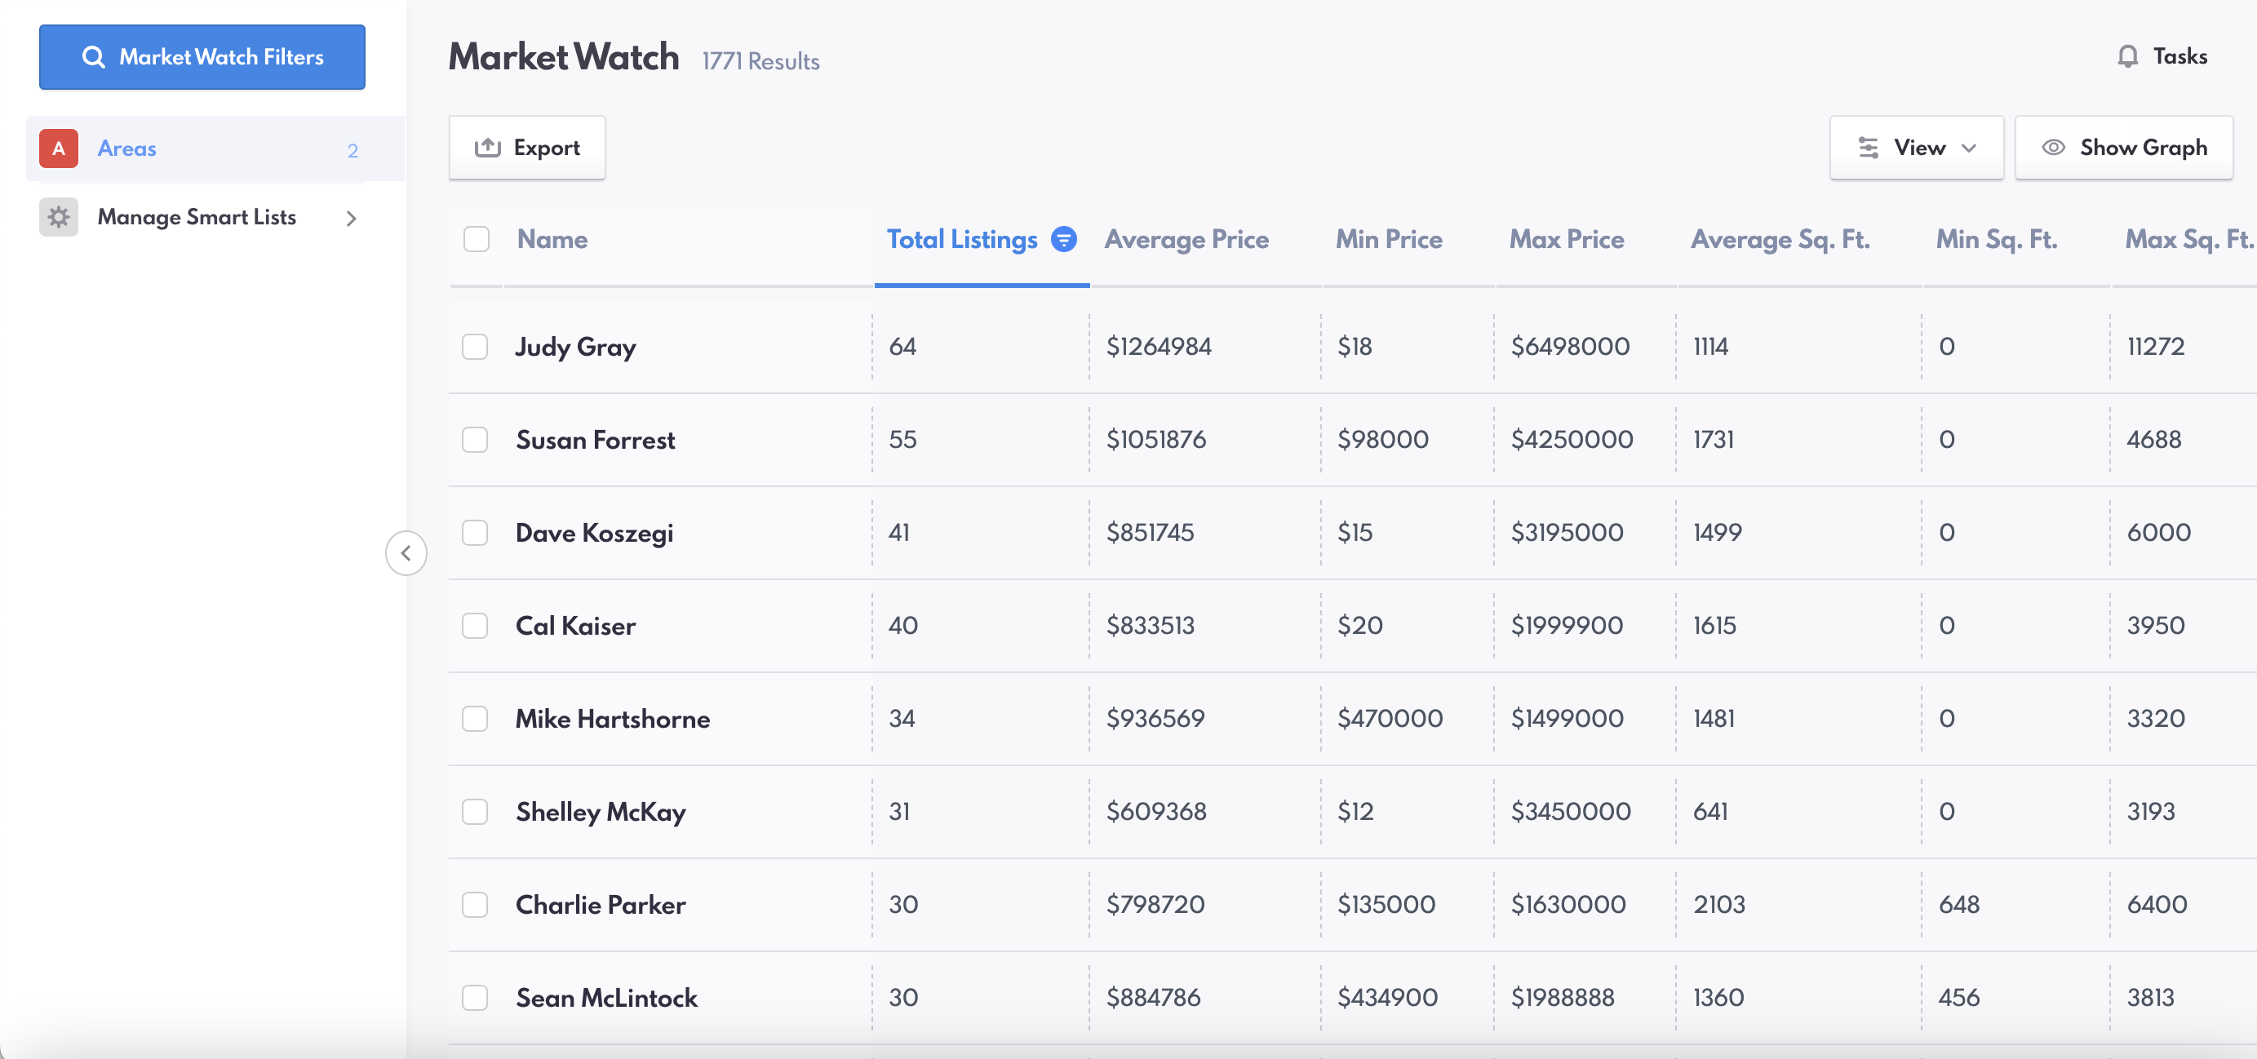This screenshot has height=1059, width=2257.
Task: Open the View dropdown chevron
Action: click(x=1969, y=147)
